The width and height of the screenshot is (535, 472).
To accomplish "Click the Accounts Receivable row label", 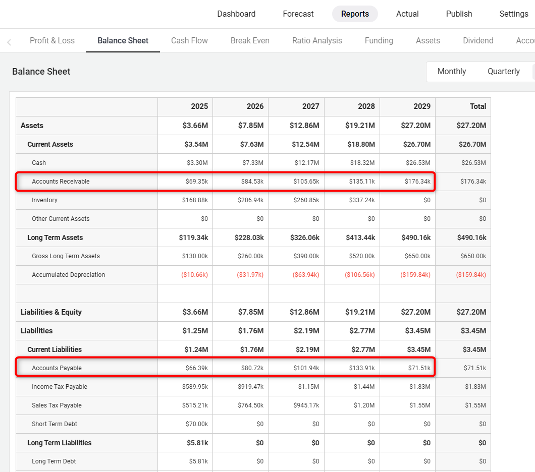I will tap(61, 182).
